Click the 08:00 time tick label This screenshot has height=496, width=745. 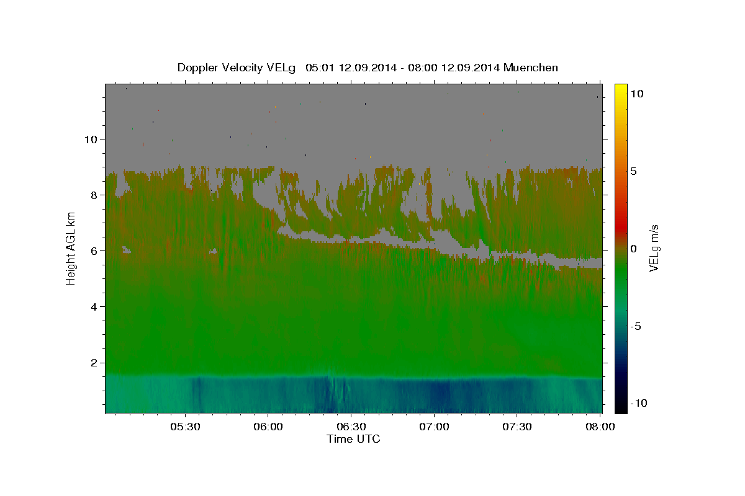click(601, 427)
